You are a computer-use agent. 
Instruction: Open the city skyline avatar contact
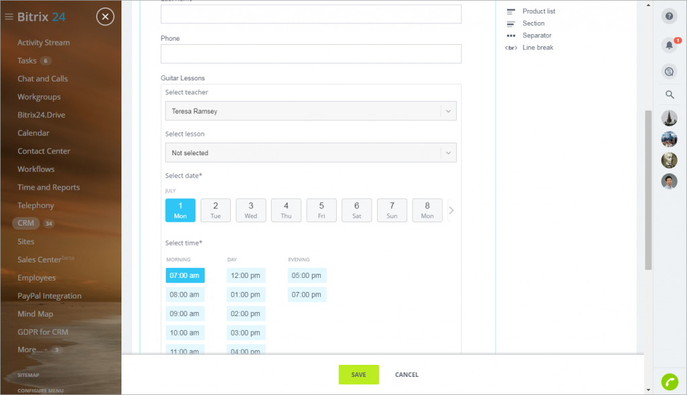[669, 139]
